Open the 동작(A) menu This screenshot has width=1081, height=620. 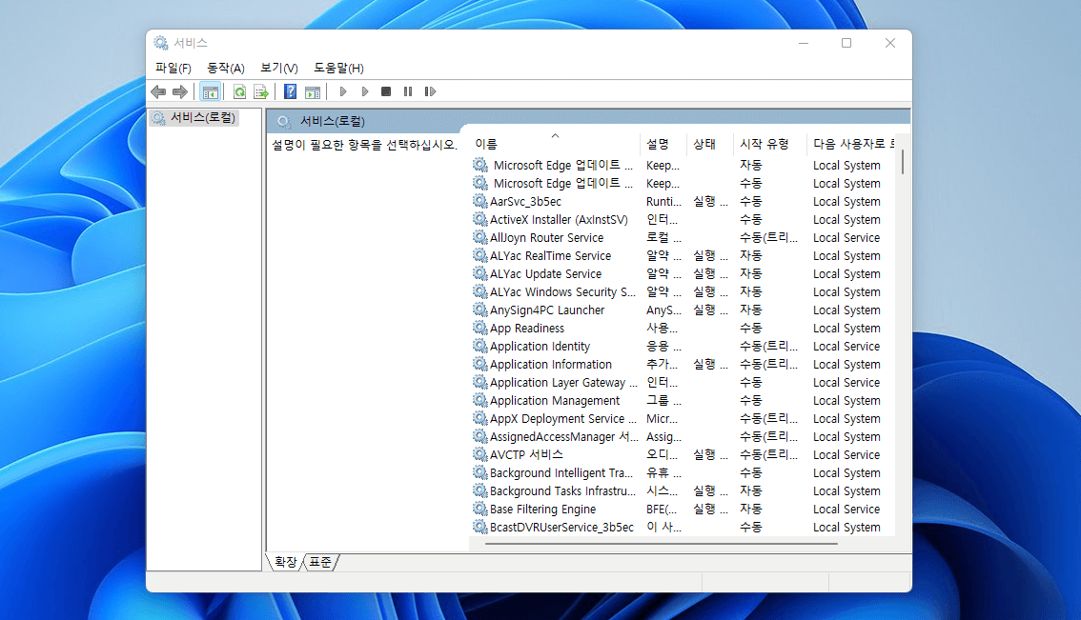(226, 68)
